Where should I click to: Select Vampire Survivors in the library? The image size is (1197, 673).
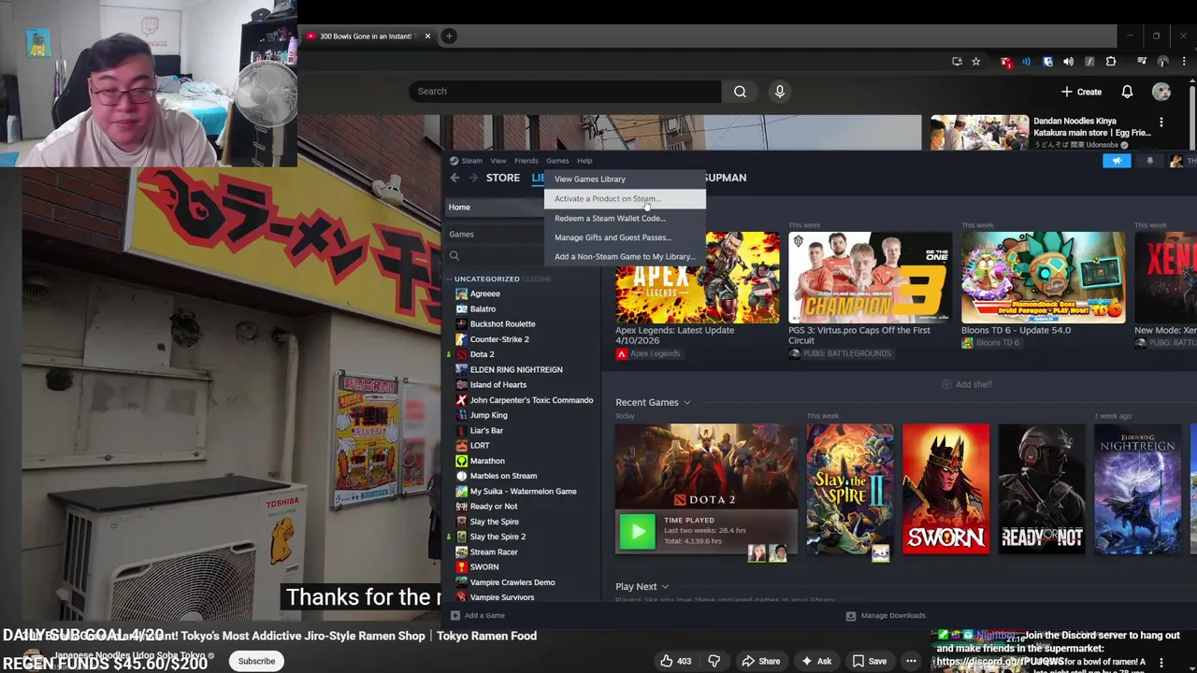tap(501, 597)
